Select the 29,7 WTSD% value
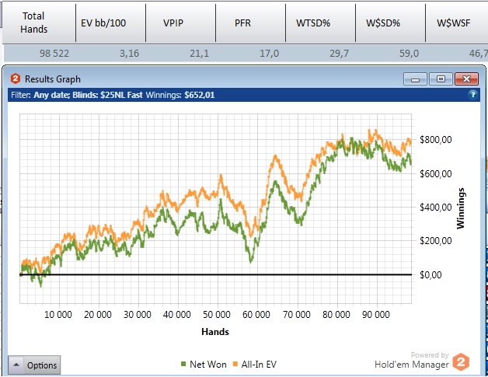The image size is (488, 377). pyautogui.click(x=340, y=53)
